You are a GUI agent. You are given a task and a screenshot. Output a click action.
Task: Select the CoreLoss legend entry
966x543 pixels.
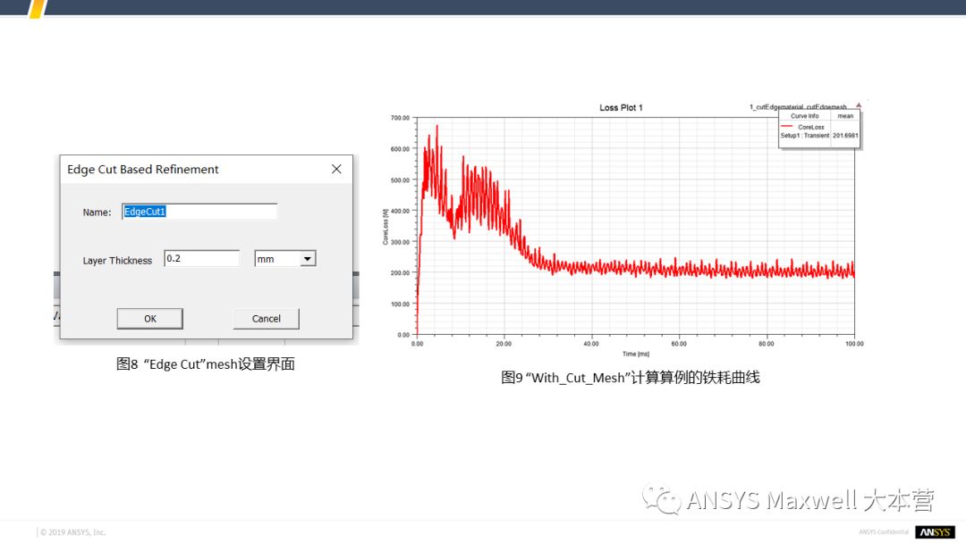click(810, 127)
